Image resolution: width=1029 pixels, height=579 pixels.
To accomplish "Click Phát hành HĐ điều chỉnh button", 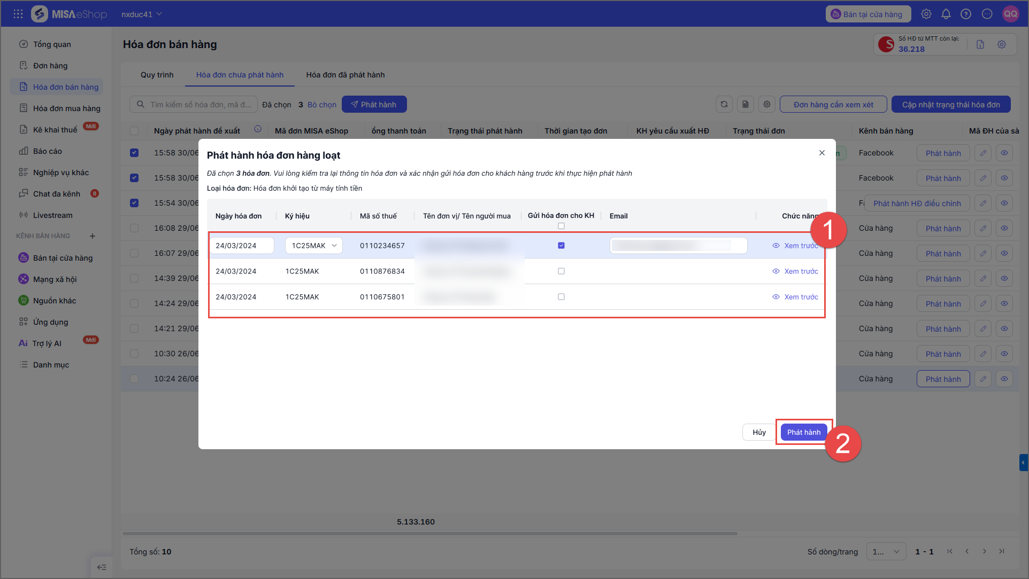I will click(x=917, y=203).
